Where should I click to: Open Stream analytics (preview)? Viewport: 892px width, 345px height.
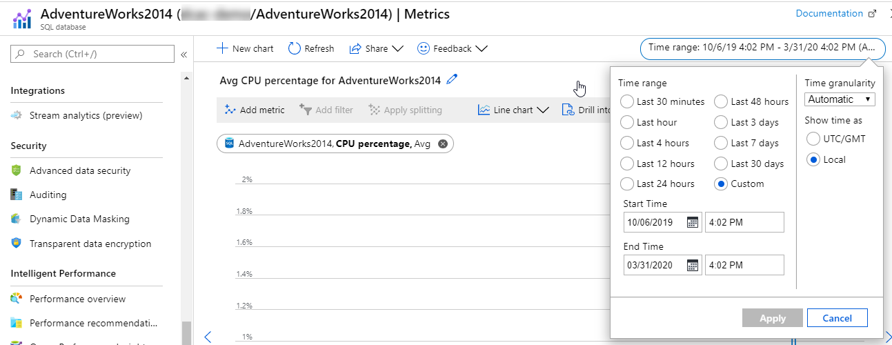(x=86, y=115)
